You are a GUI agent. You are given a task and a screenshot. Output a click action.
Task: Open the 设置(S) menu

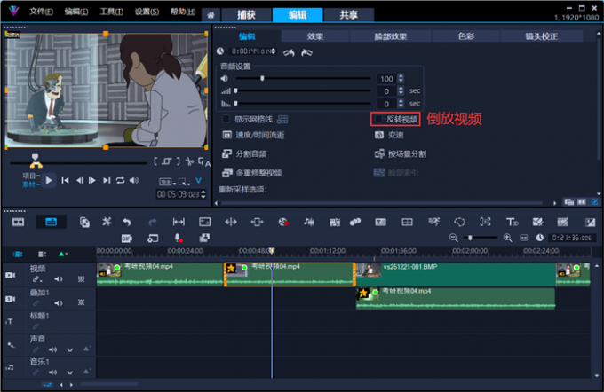(147, 12)
